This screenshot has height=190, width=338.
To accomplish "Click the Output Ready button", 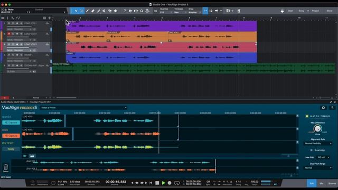I will tap(11, 149).
